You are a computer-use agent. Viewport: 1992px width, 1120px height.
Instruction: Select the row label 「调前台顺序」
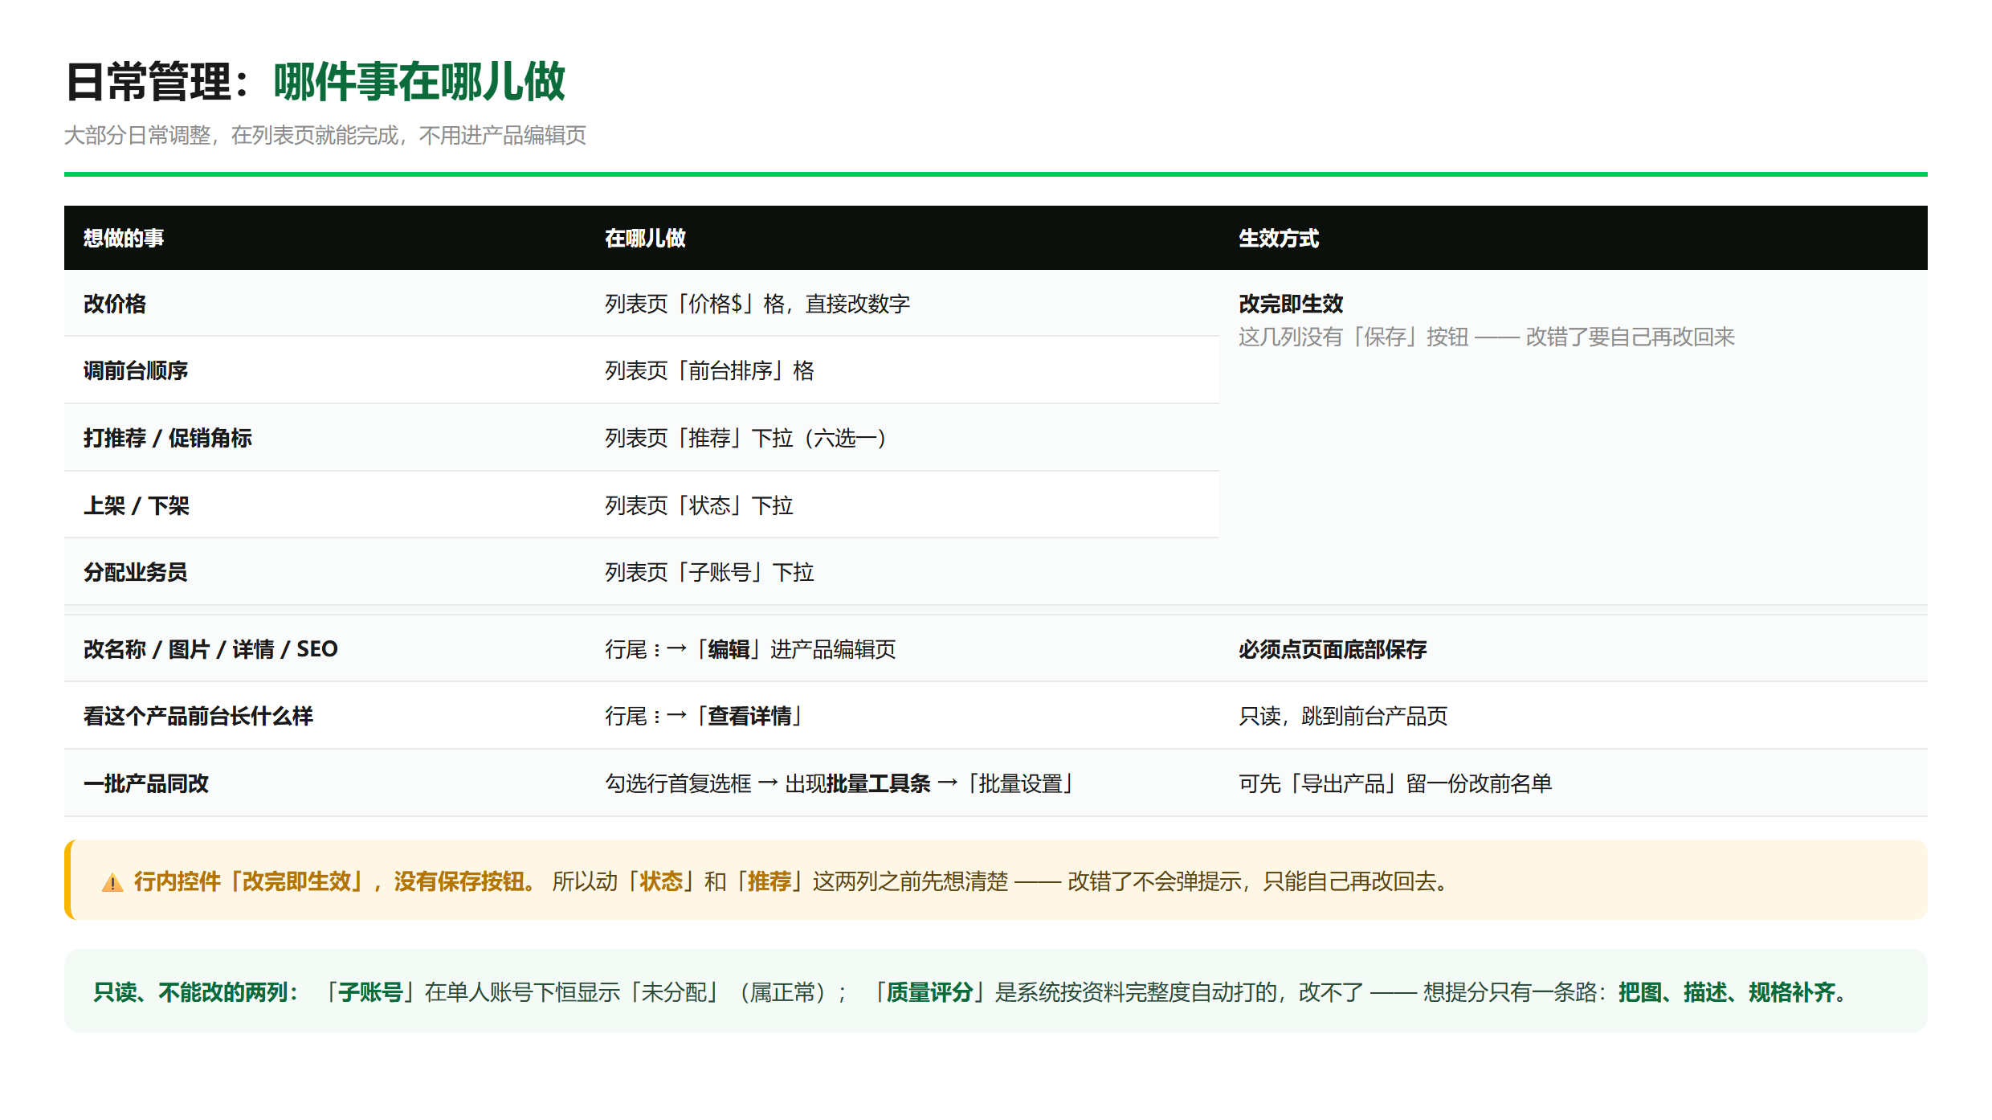point(136,370)
